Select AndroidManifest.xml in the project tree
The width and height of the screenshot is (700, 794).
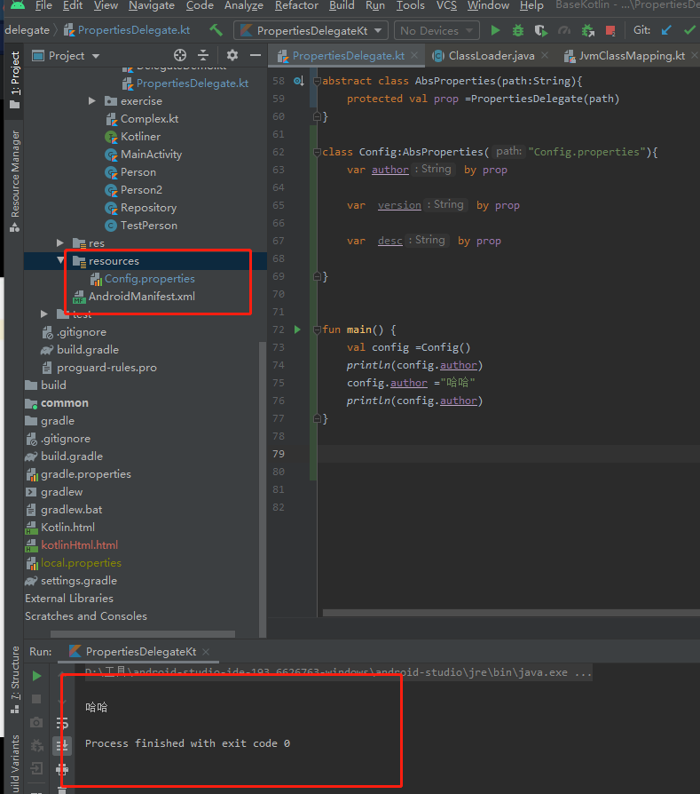point(134,297)
